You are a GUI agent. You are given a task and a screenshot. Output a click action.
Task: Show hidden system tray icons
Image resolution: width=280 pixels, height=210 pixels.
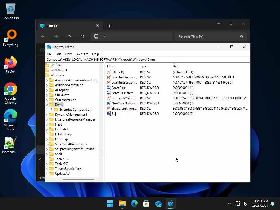click(229, 203)
